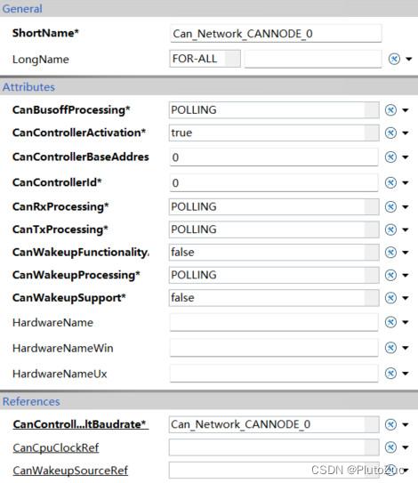418x483 pixels.
Task: Click the circular icon next to CanControllerActivation
Action: point(390,133)
